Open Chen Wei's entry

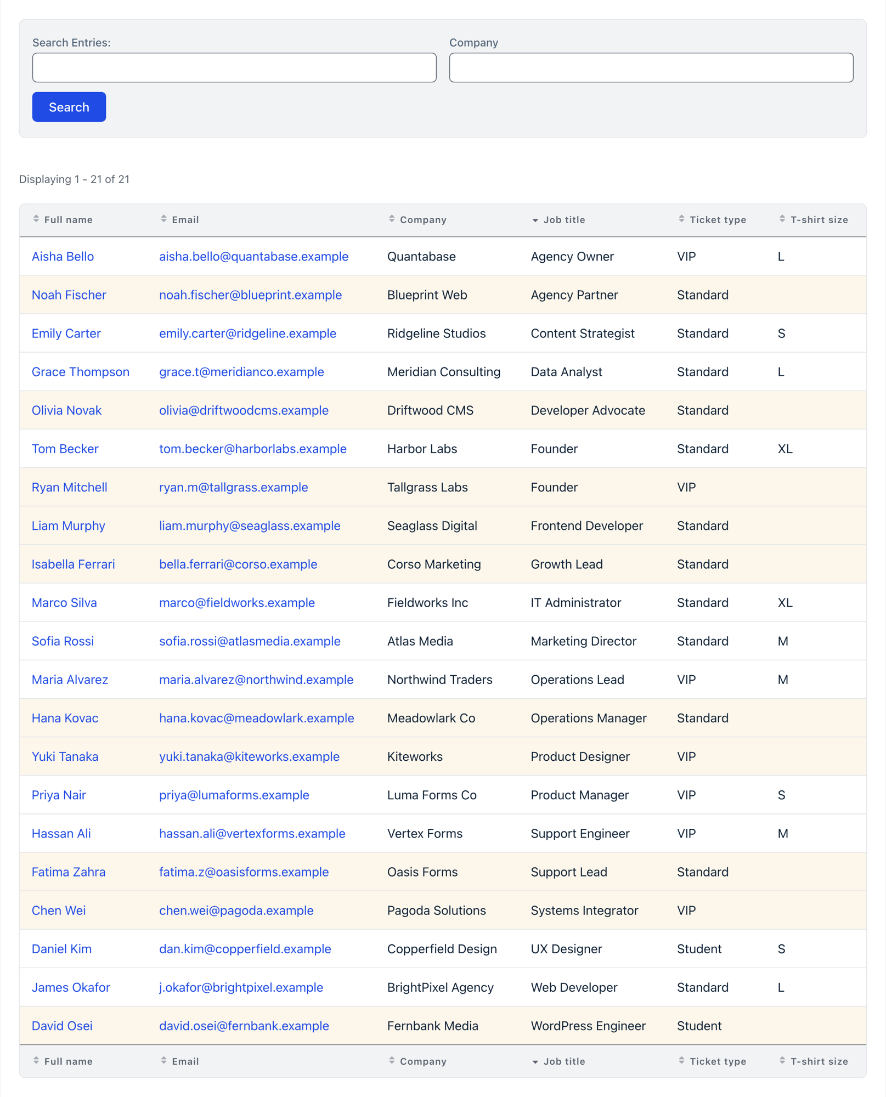59,911
